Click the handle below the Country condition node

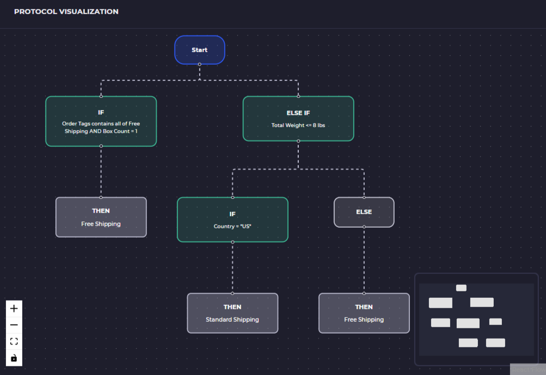(x=232, y=241)
